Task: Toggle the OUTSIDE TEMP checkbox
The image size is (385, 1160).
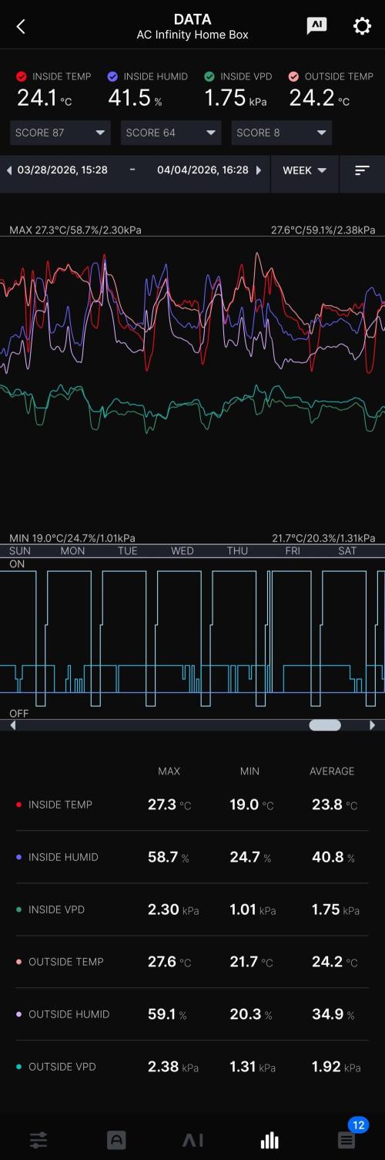Action: tap(293, 76)
